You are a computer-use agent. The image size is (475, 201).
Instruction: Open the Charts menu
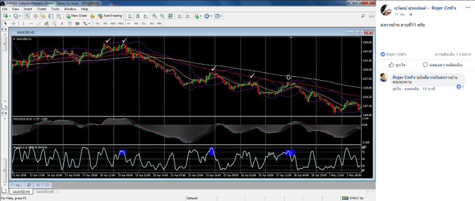42,9
